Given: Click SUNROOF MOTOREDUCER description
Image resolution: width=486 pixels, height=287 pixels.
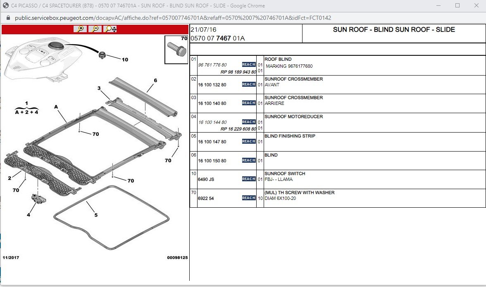Looking at the screenshot, I should point(293,116).
